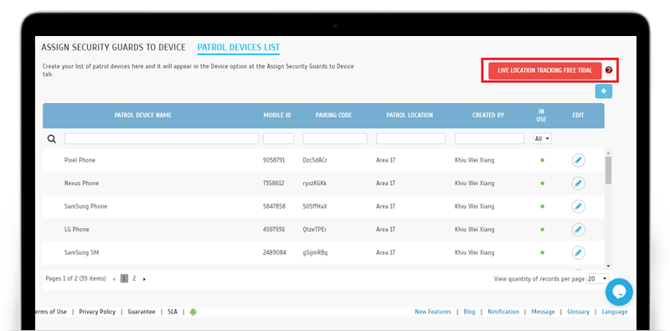Open the chat bubble widget

point(619,292)
